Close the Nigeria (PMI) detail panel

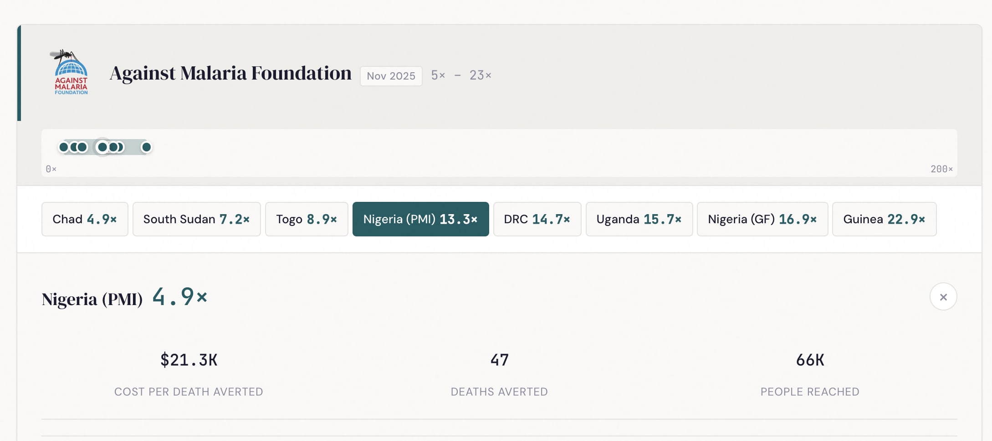(x=943, y=297)
